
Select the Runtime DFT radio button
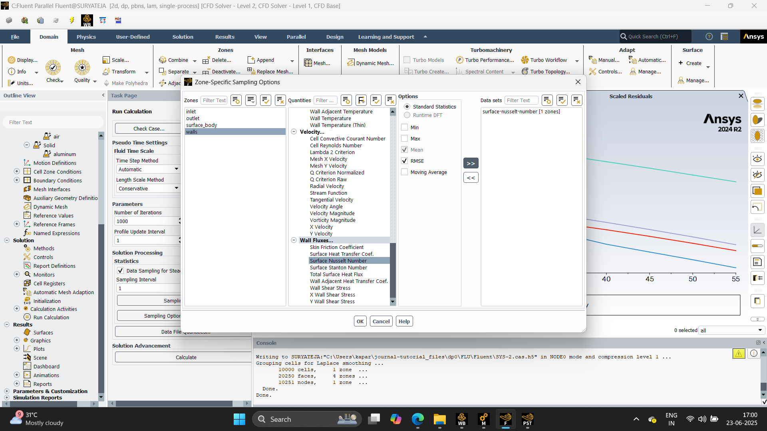point(407,115)
